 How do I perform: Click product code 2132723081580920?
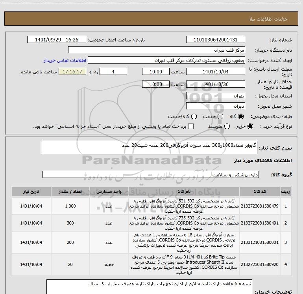(260, 264)
